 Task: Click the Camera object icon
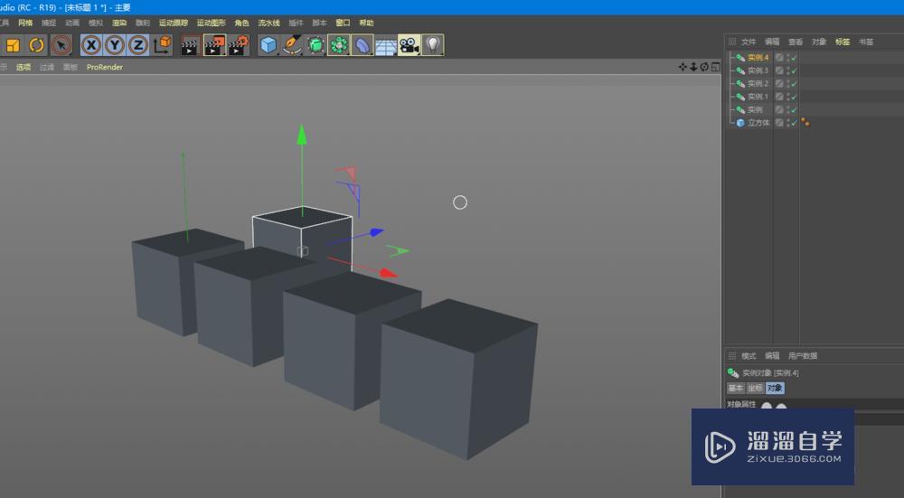(x=410, y=45)
